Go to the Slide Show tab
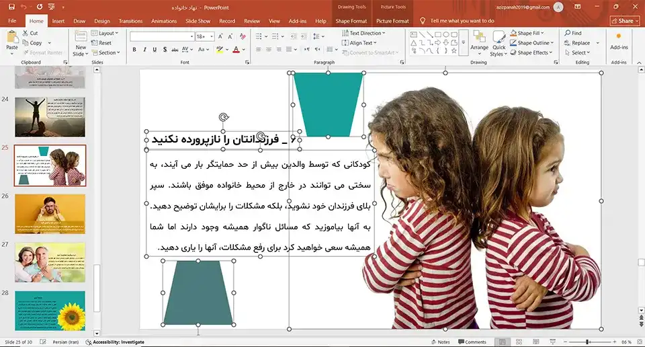The height and width of the screenshot is (347, 645). pos(198,21)
